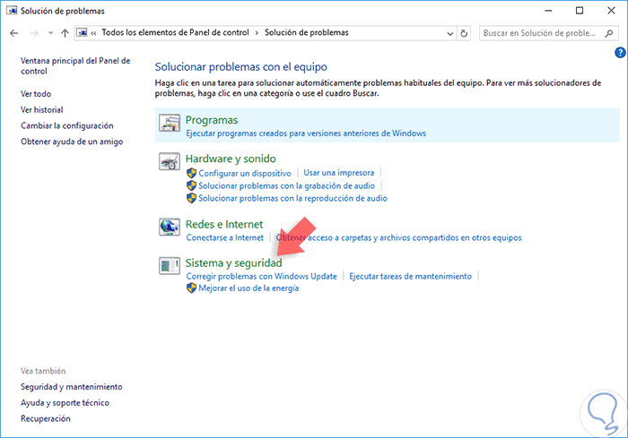628x438 pixels.
Task: Click shield icon beside Mejorar el uso de la energía
Action: tap(191, 288)
